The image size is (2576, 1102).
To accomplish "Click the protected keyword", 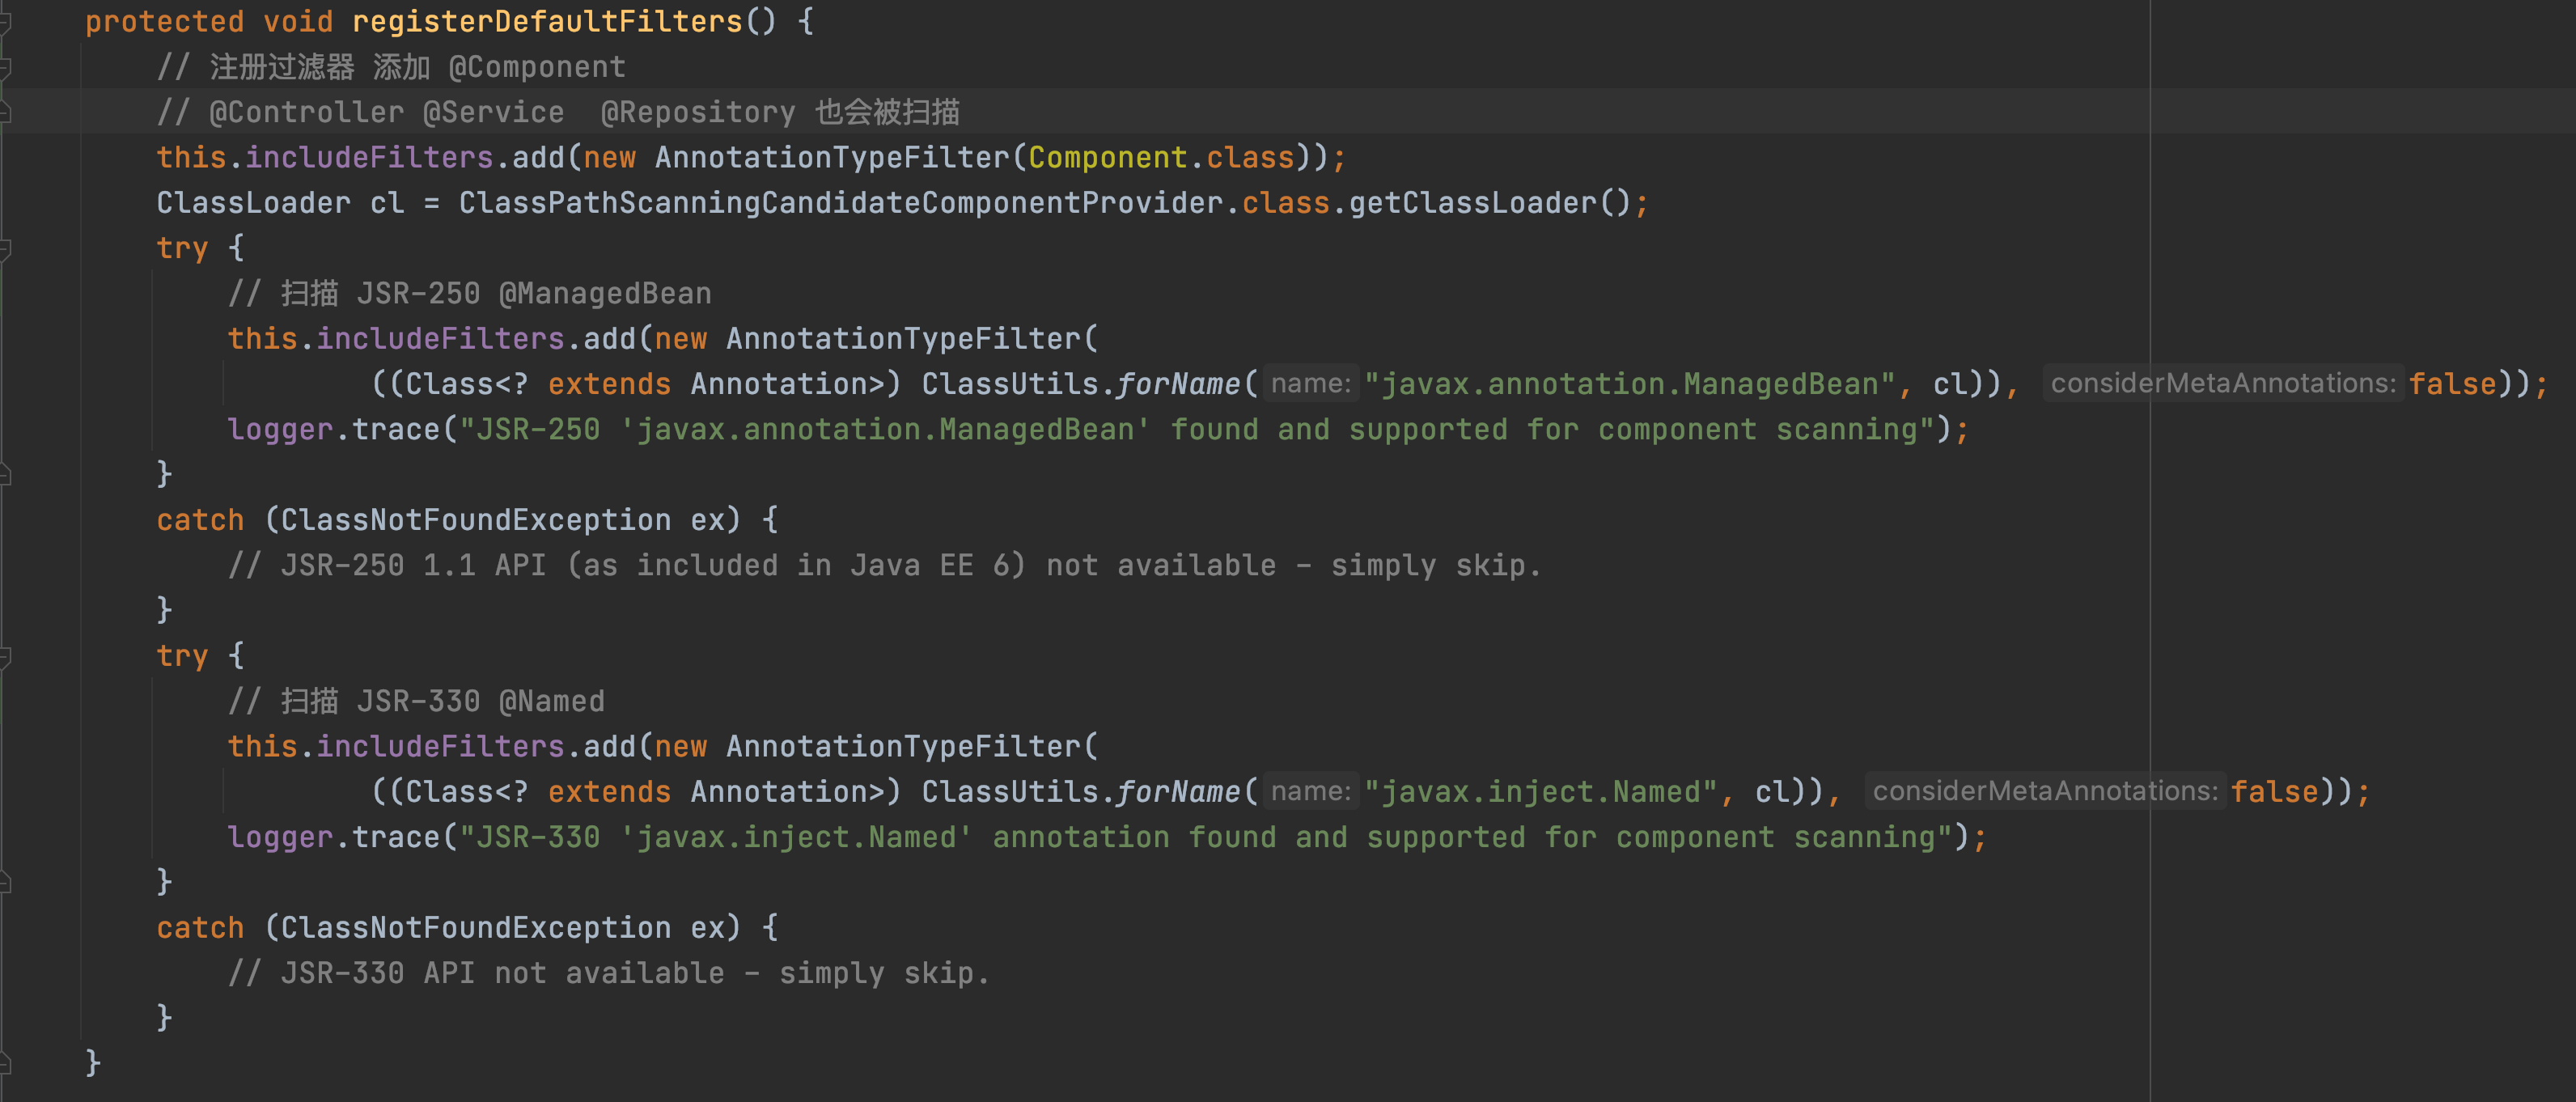I will pyautogui.click(x=164, y=22).
